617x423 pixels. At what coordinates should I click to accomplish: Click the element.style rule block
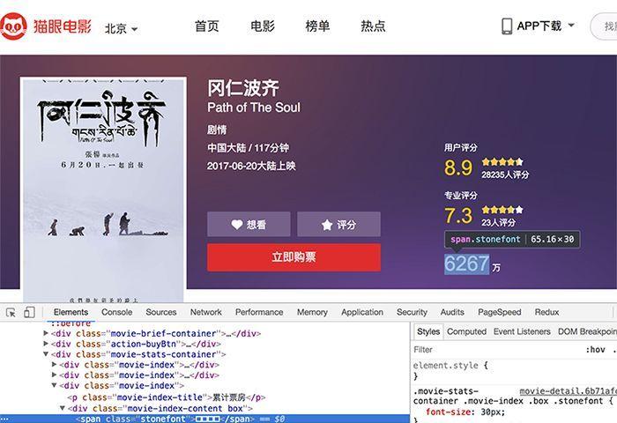[450, 370]
